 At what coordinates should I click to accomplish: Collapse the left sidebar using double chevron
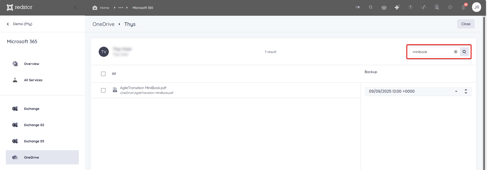click(x=76, y=8)
